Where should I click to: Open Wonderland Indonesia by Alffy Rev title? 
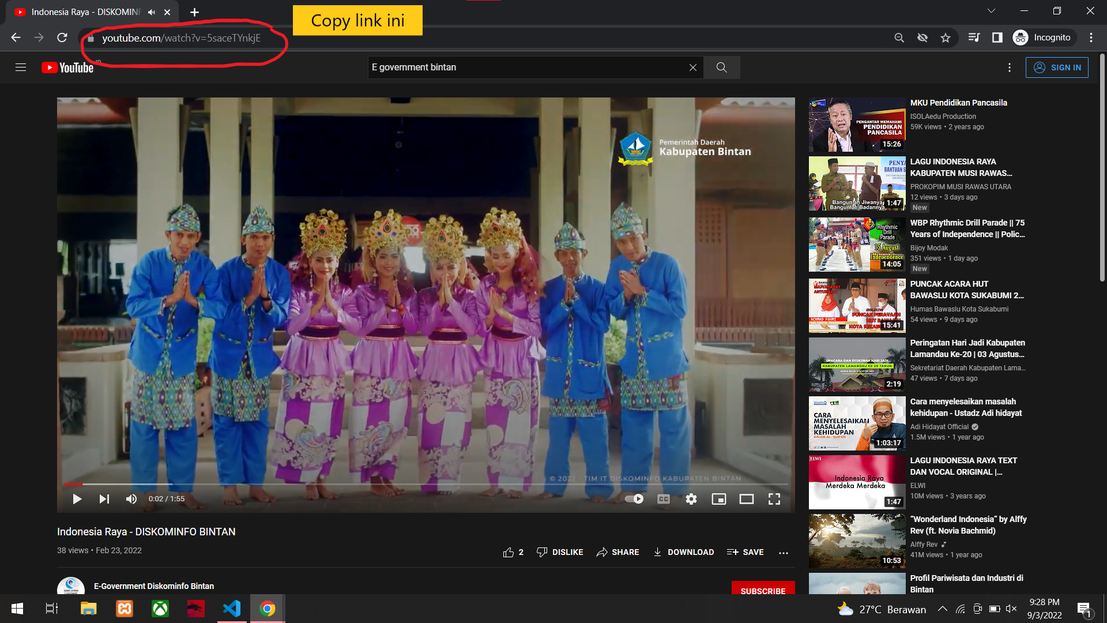point(968,525)
